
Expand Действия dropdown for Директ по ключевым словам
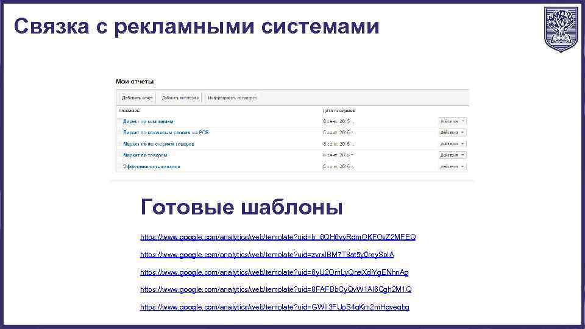452,132
